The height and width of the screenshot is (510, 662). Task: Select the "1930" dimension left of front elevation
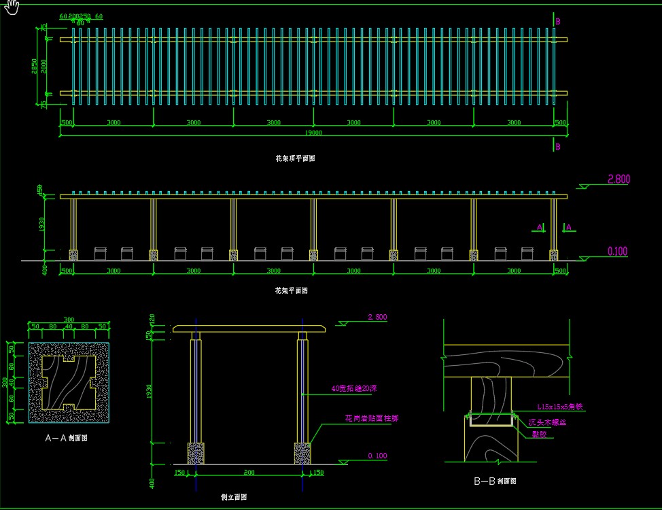pyautogui.click(x=41, y=224)
